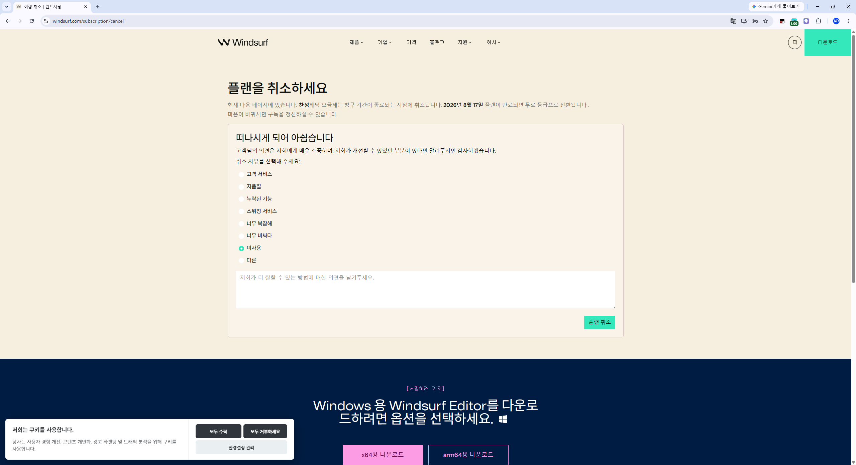Open the 블로그 page from navigation
The height and width of the screenshot is (465, 856).
point(437,42)
